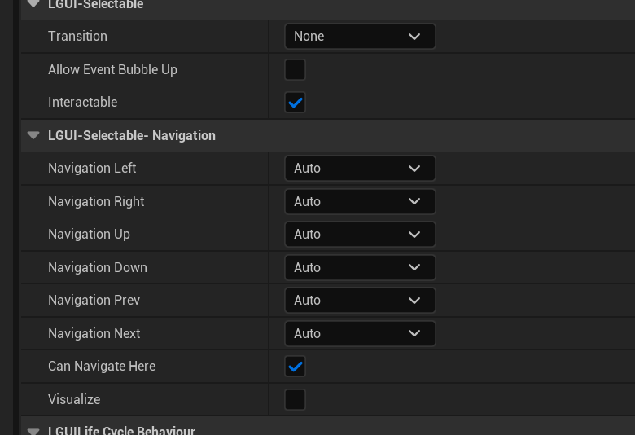Open the Navigation Left dropdown

coord(359,169)
